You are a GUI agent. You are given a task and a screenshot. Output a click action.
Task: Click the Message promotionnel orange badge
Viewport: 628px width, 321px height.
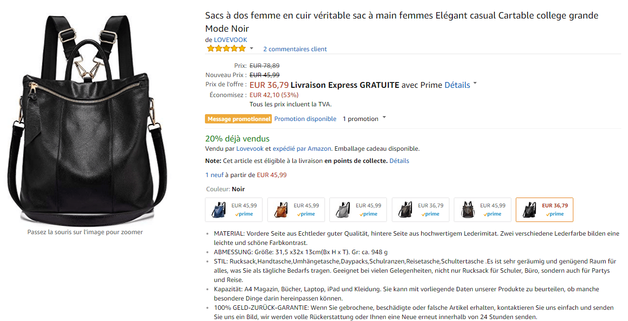point(239,119)
